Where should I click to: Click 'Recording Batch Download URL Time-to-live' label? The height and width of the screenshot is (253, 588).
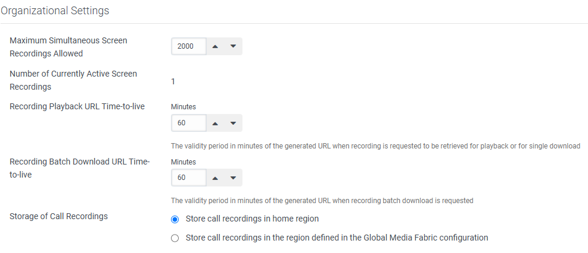pos(79,168)
